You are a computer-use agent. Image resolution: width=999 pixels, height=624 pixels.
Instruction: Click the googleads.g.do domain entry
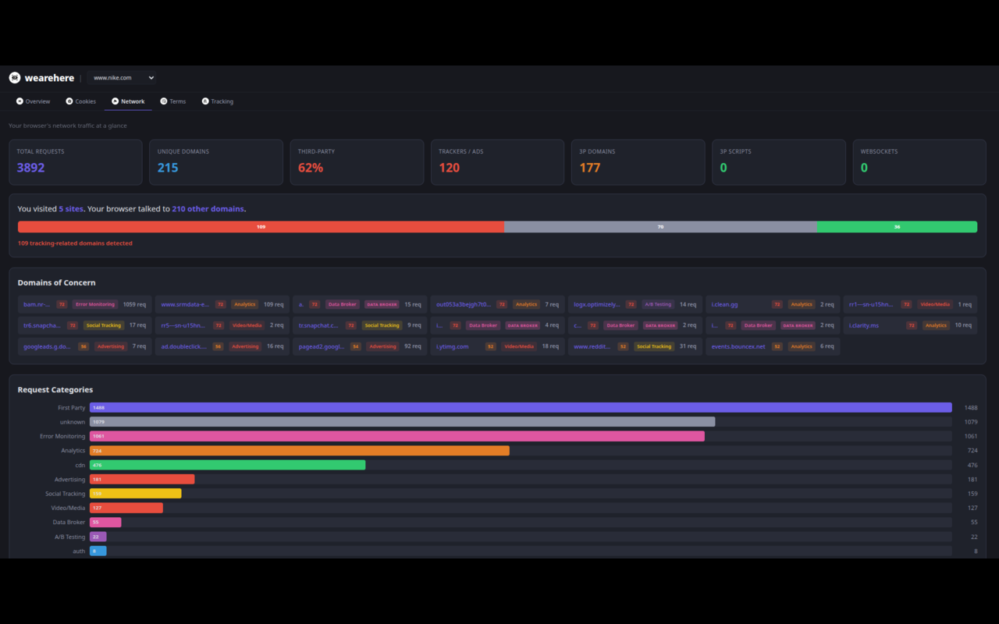[48, 346]
